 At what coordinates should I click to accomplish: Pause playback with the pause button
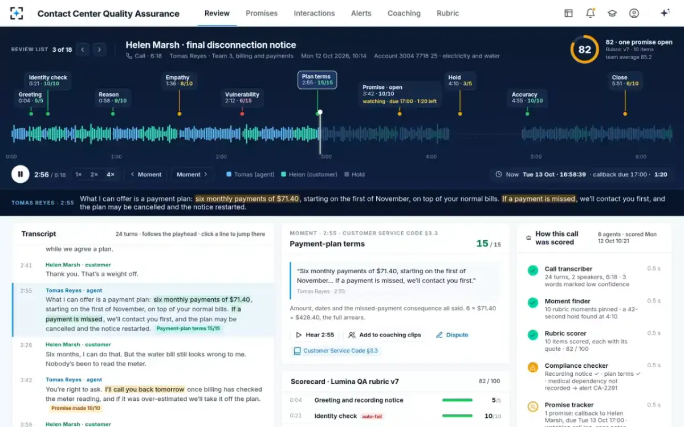[20, 174]
